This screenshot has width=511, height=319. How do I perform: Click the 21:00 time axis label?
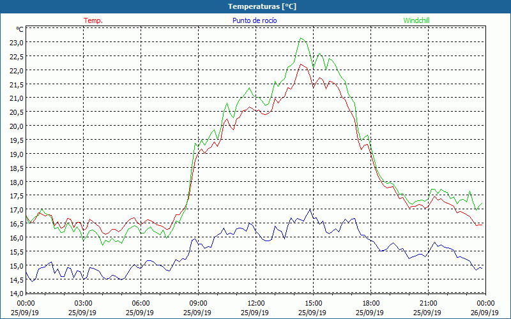428,304
